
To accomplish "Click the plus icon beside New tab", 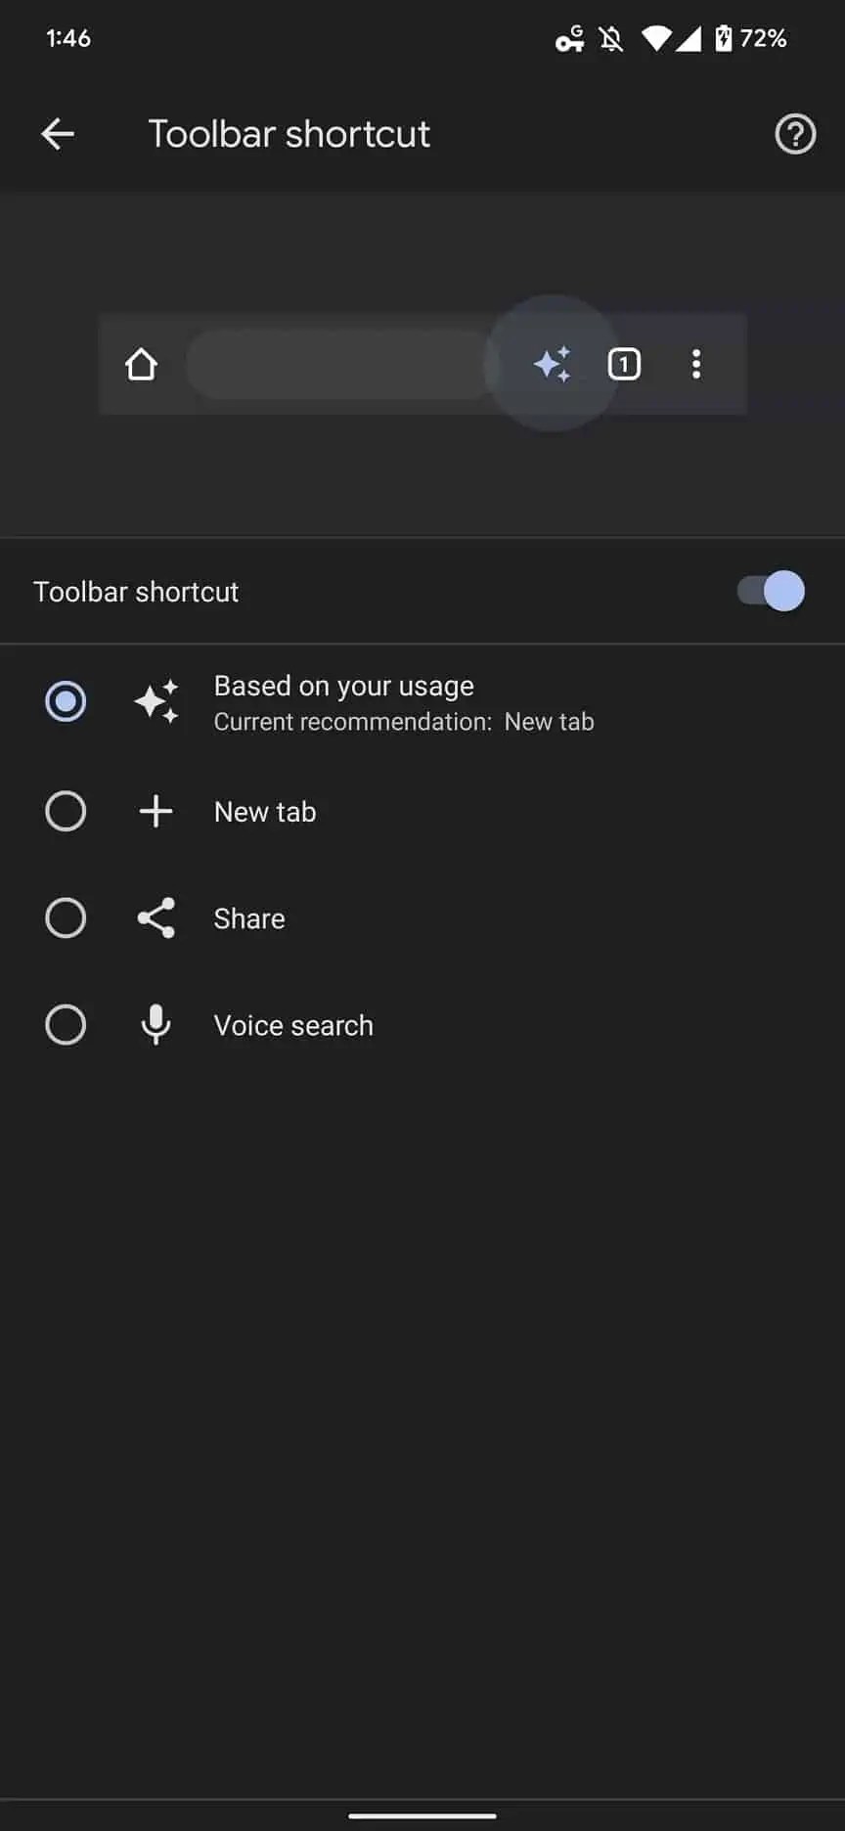I will 156,811.
